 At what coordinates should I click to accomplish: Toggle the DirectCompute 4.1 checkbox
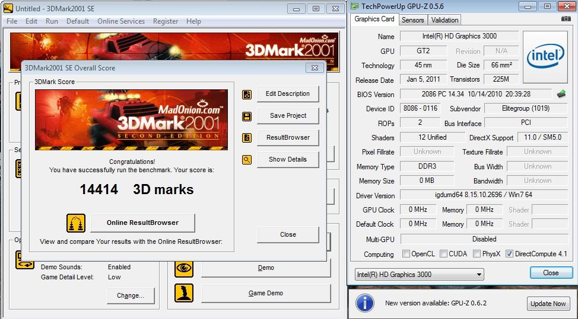509,254
